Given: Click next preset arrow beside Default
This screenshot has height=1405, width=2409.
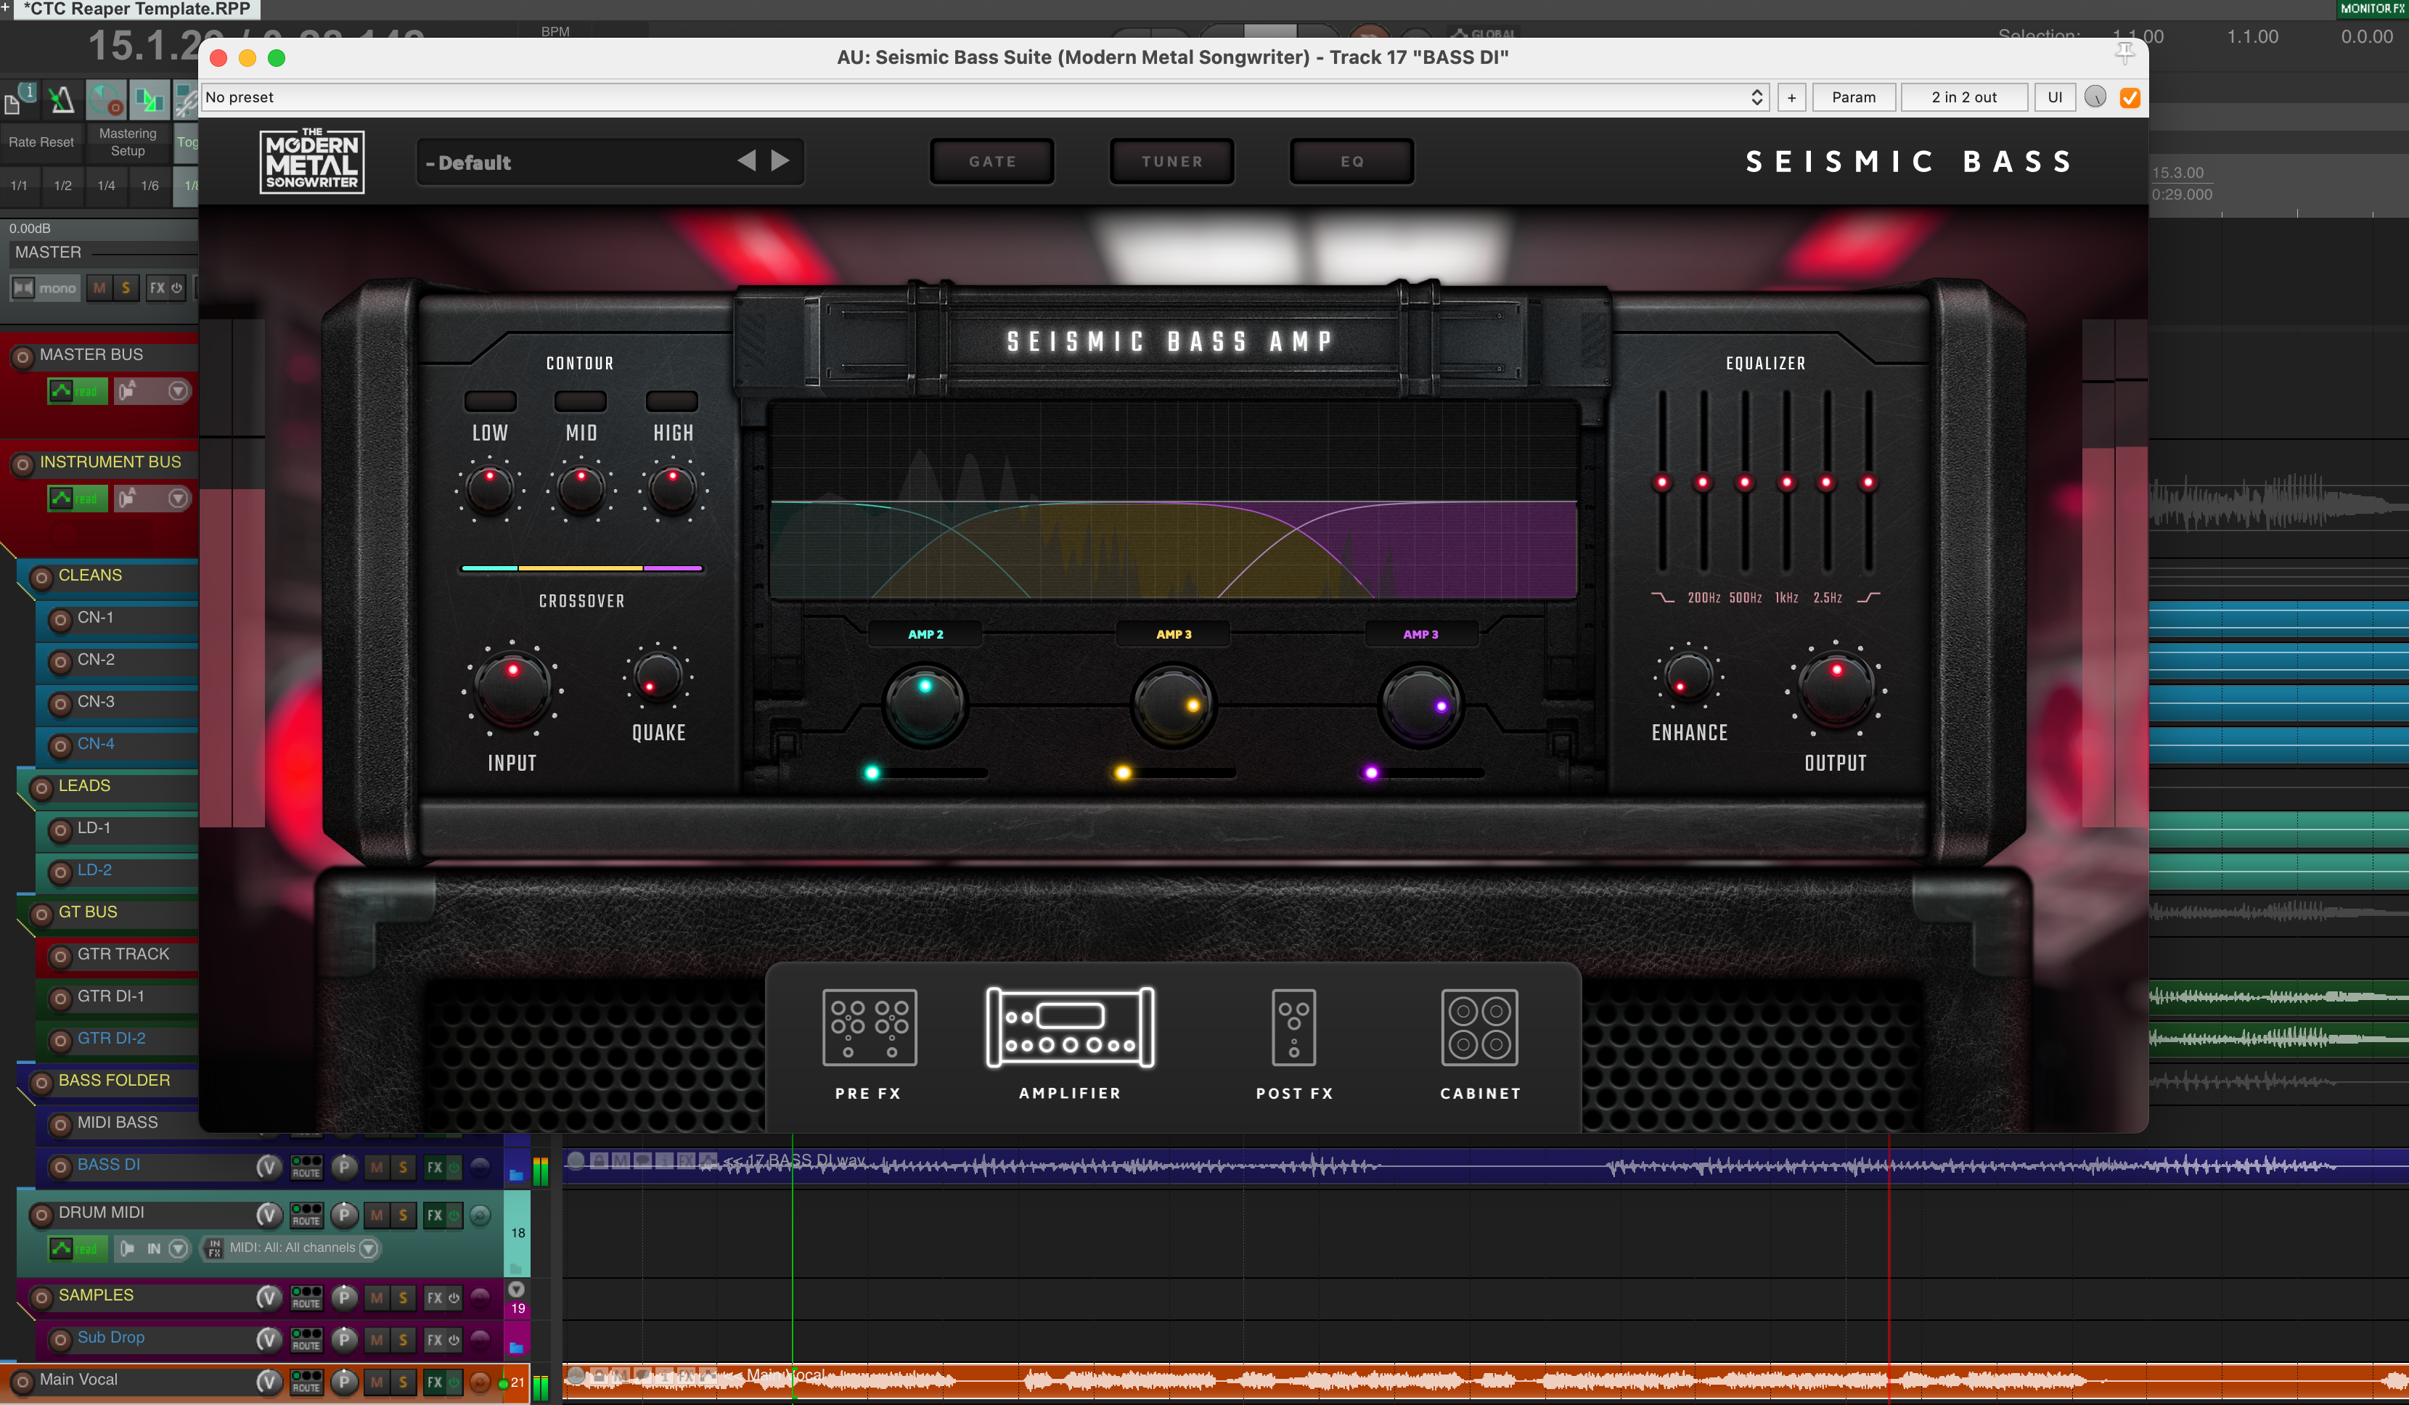Looking at the screenshot, I should (781, 160).
